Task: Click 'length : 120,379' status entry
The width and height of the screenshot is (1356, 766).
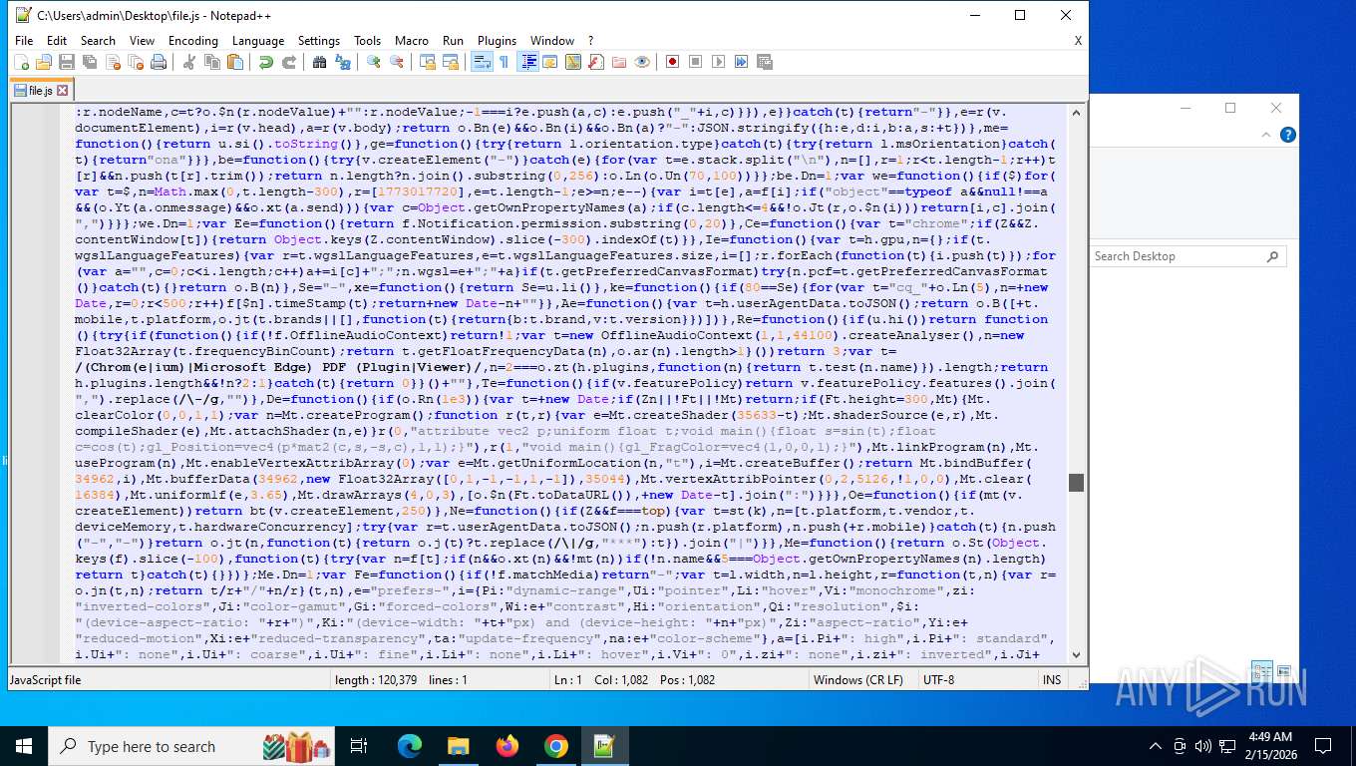Action: (x=376, y=680)
